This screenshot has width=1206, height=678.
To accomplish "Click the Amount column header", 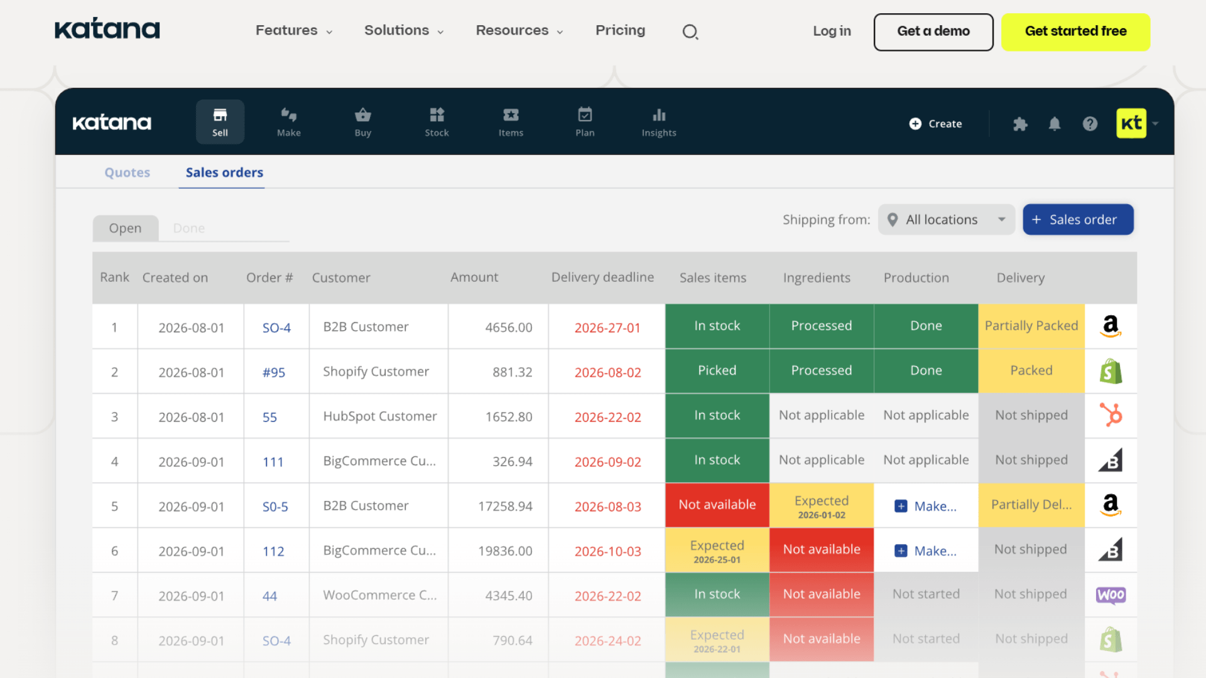I will [474, 277].
